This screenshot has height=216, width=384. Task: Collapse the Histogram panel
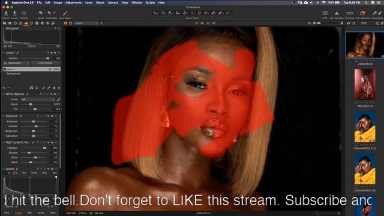pyautogui.click(x=4, y=29)
